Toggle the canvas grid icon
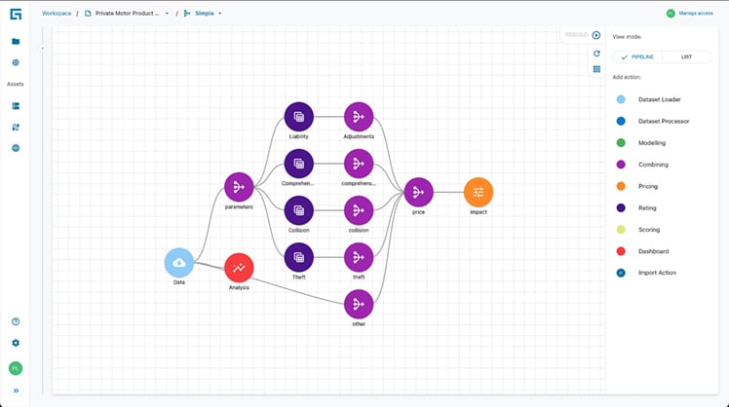This screenshot has width=729, height=407. pyautogui.click(x=596, y=69)
